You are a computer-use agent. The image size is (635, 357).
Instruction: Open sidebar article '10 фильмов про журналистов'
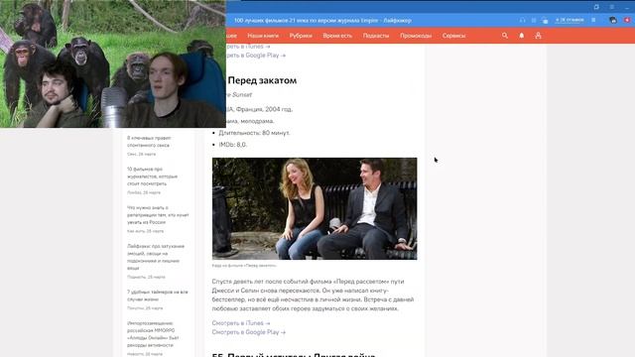click(x=152, y=177)
